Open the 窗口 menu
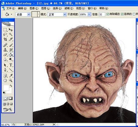138x127 pixels. [x=92, y=8]
